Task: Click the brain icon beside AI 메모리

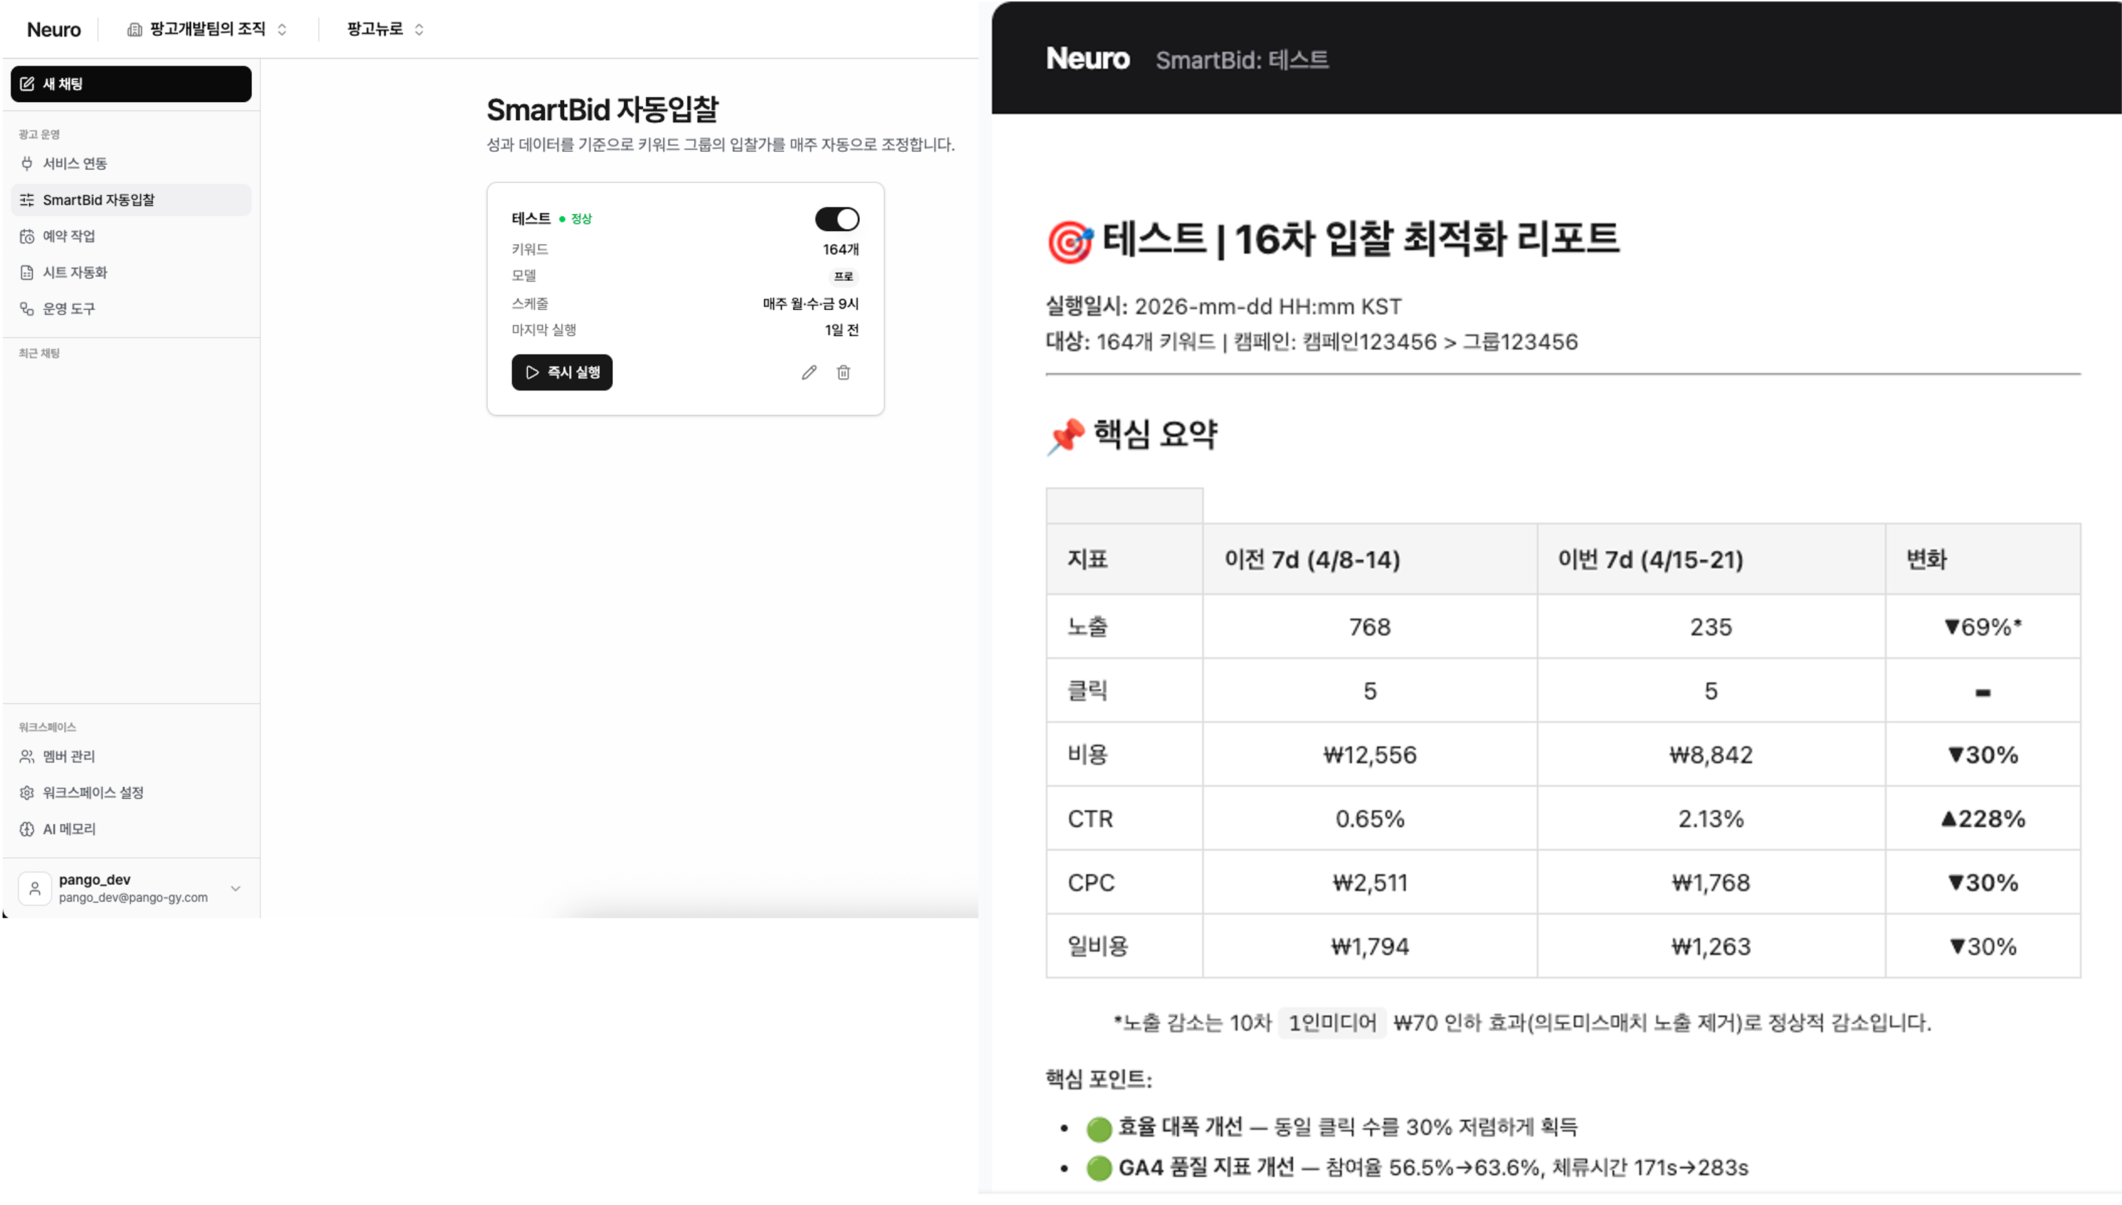Action: [x=28, y=830]
